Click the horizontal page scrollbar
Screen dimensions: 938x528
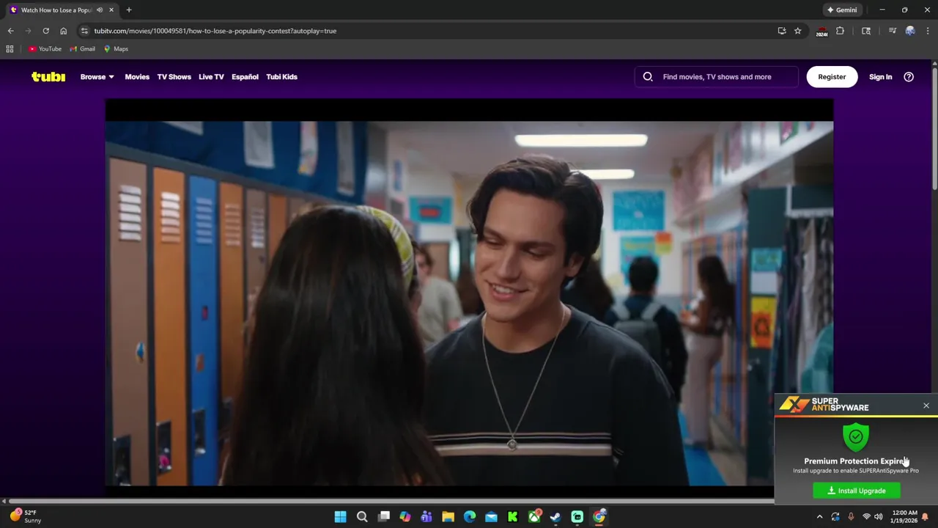(x=391, y=502)
